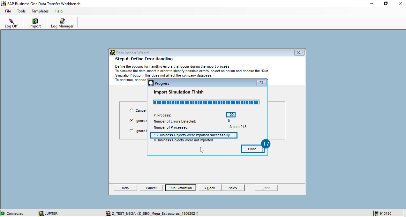Click the Run Simulation button

point(181,188)
